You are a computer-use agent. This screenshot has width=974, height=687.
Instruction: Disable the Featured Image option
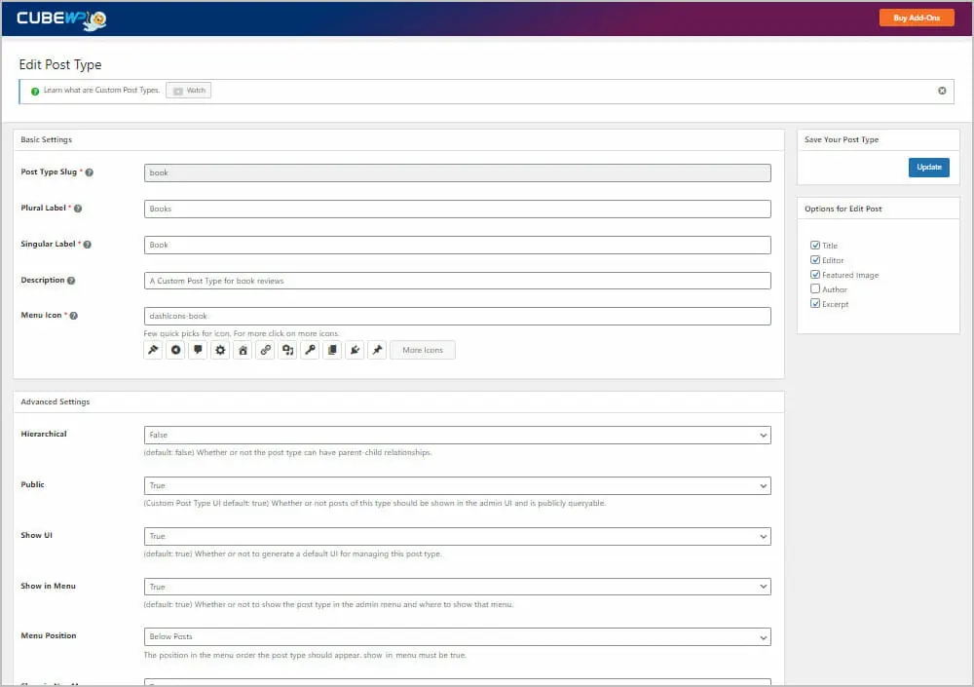point(815,274)
